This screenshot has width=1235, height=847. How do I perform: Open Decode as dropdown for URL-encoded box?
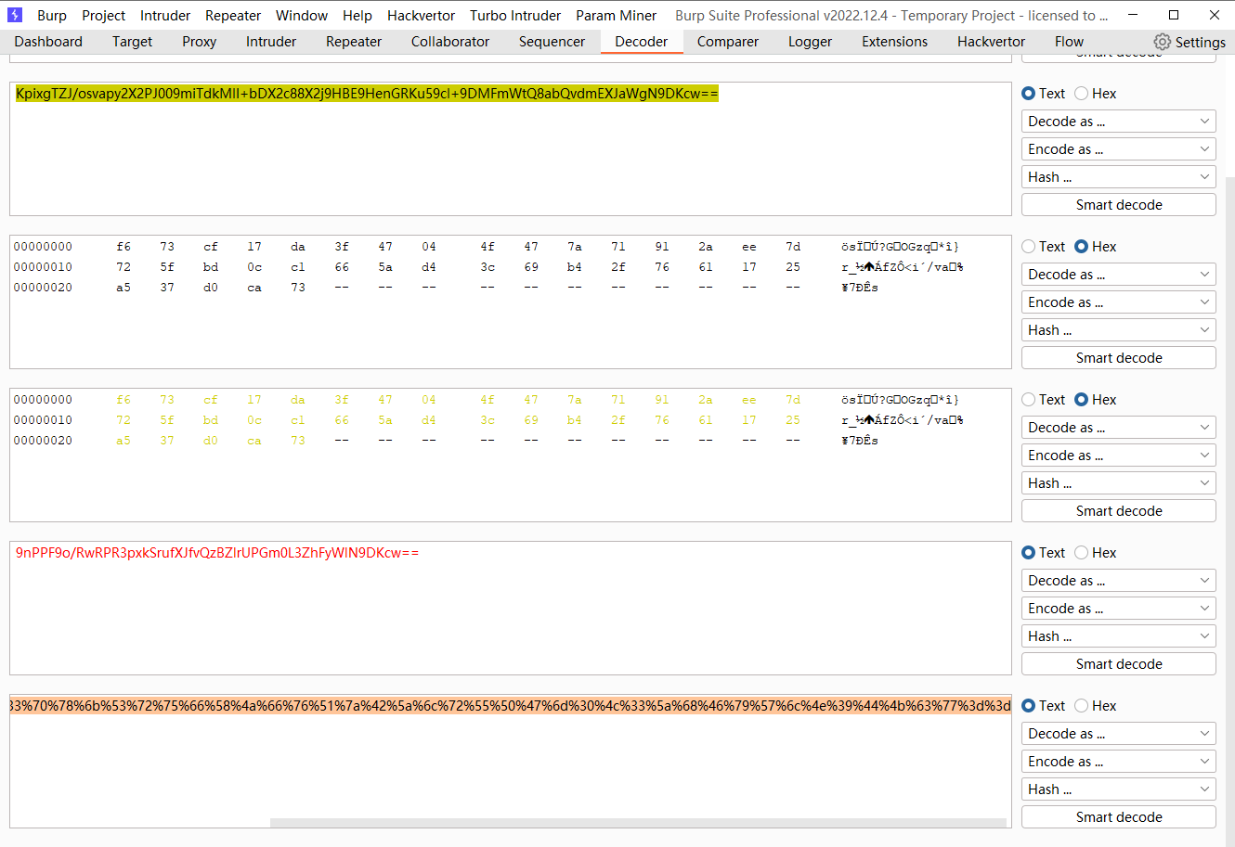point(1119,734)
